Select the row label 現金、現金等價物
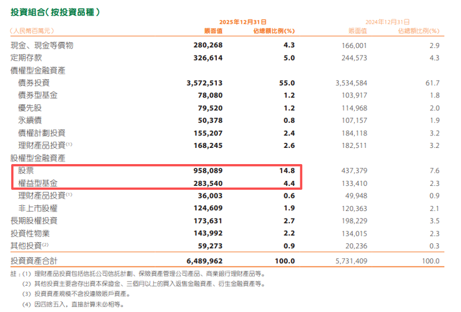Viewport: 461px width, 312px height. pyautogui.click(x=42, y=46)
